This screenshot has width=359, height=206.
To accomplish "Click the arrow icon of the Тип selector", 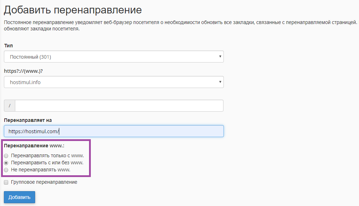I will (x=220, y=57).
